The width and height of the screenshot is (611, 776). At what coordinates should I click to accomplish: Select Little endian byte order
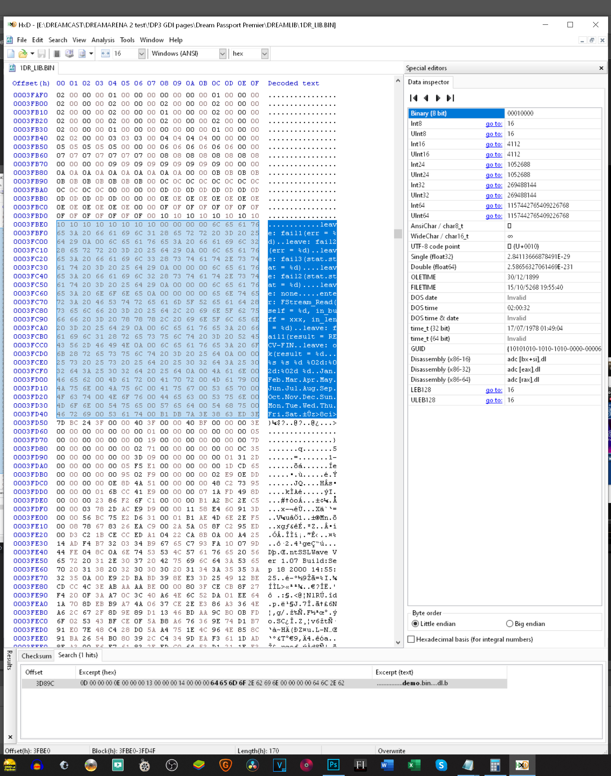(x=434, y=624)
